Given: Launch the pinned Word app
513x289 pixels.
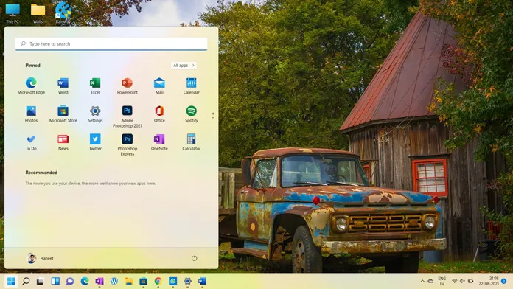Looking at the screenshot, I should [63, 86].
